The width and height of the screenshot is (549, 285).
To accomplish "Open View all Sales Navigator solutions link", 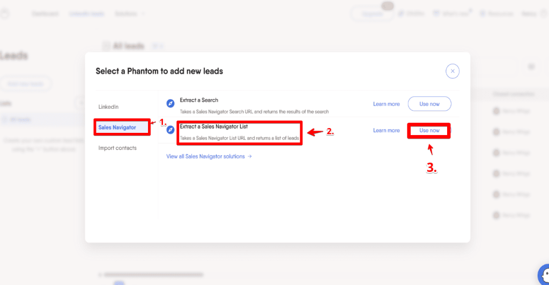I will coord(209,156).
